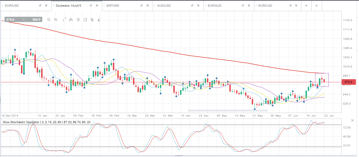Click the ask price 980.9 button
359x157 pixels.
point(36,20)
